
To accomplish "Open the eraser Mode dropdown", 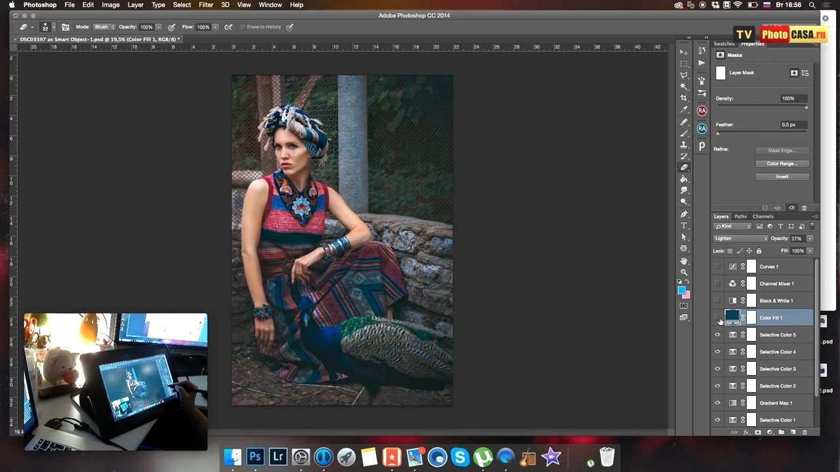I will 104,27.
